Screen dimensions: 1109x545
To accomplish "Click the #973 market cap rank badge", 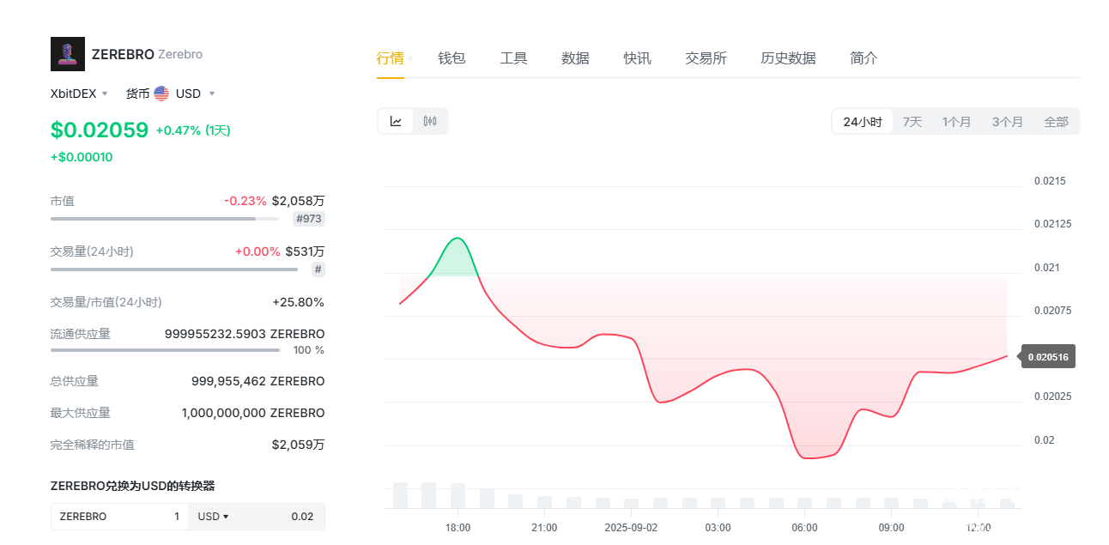I will click(309, 219).
